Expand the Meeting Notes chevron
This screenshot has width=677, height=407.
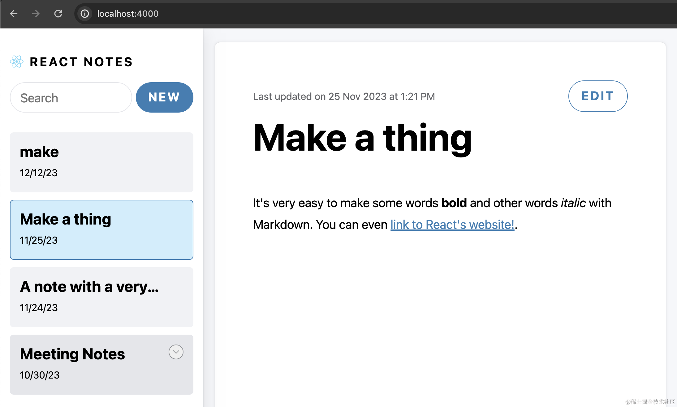(176, 352)
